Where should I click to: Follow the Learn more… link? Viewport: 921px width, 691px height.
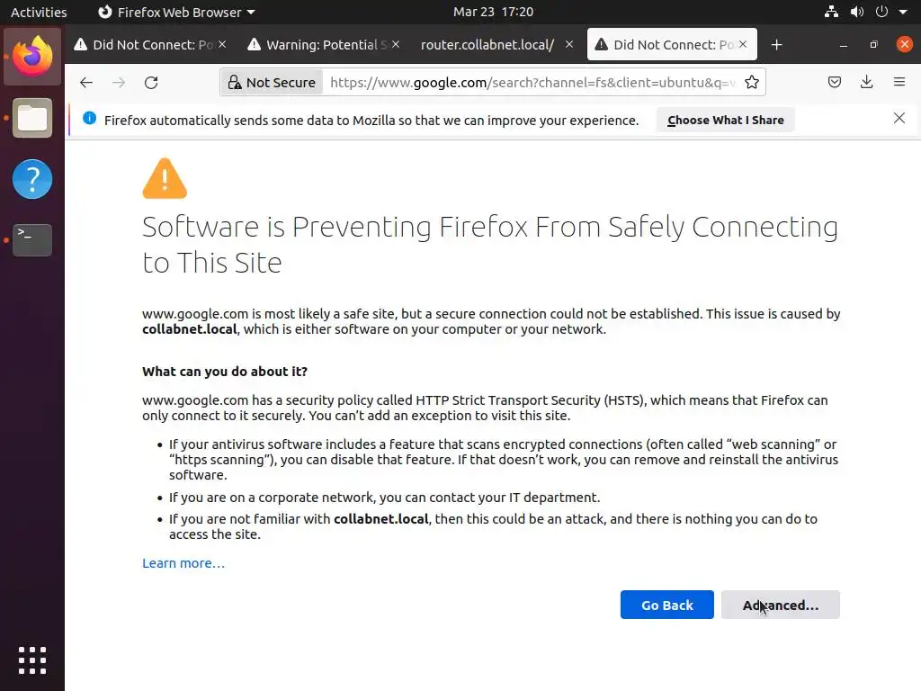coord(183,563)
